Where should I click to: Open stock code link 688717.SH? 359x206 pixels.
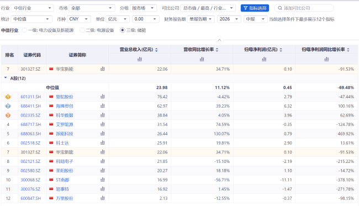point(31,124)
